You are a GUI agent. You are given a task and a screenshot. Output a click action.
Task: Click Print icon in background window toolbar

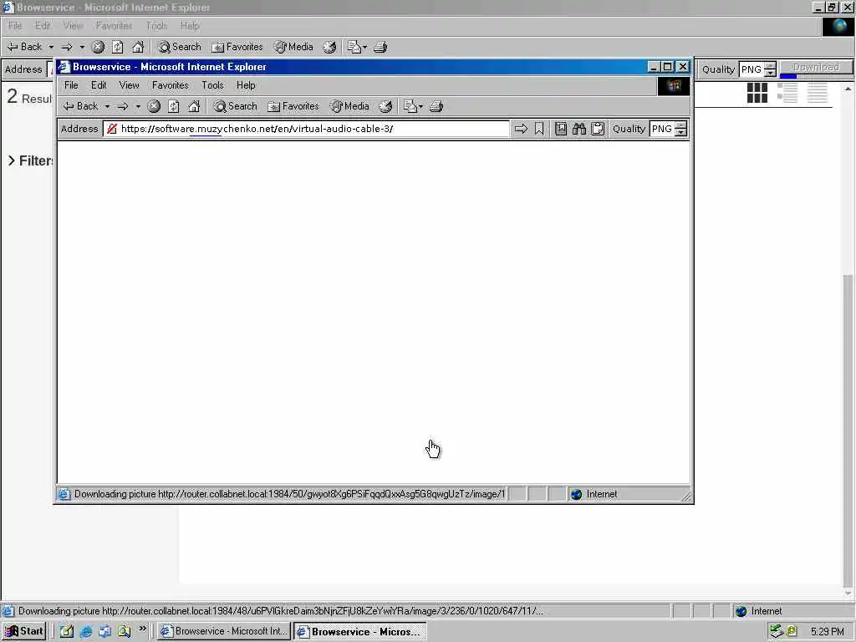(380, 47)
